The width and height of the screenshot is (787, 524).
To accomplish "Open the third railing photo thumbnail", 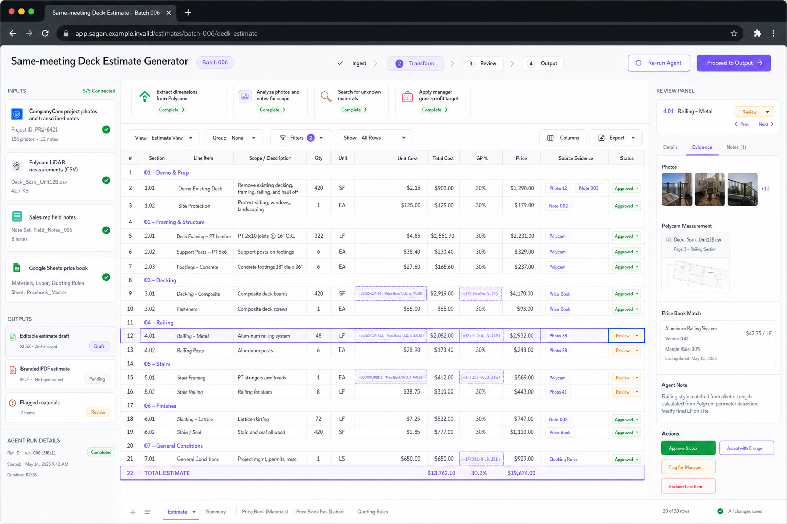I will [742, 189].
